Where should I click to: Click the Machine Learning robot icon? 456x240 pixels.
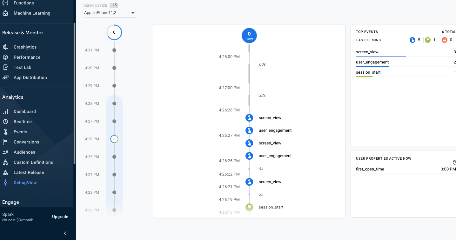coord(5,13)
